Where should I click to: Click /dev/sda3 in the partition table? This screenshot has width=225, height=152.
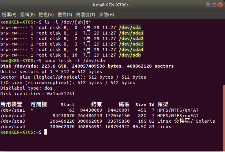tap(13, 121)
